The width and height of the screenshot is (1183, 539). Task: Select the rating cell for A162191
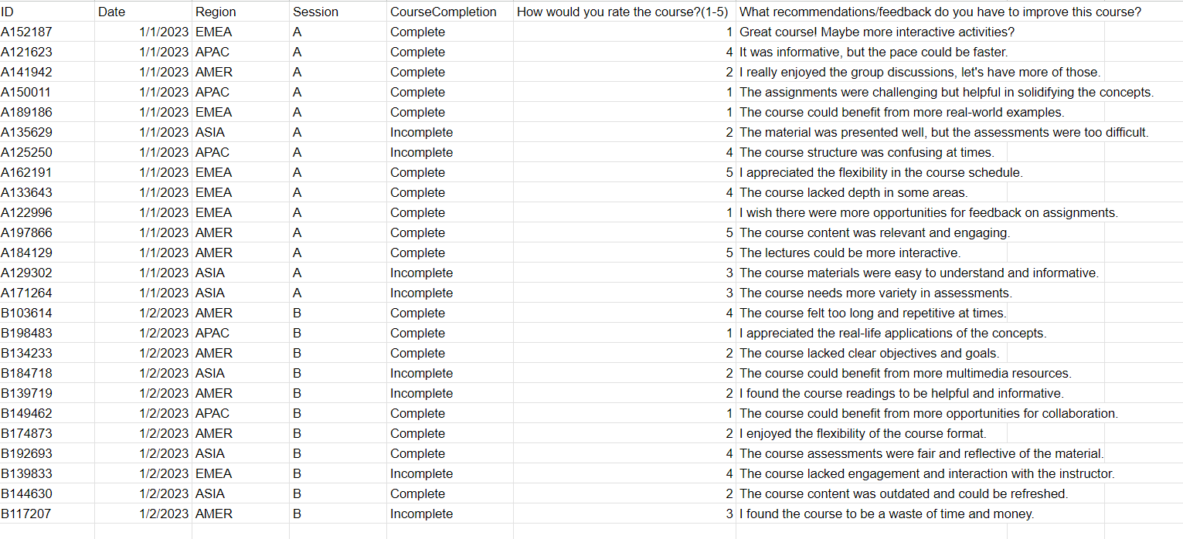point(624,173)
